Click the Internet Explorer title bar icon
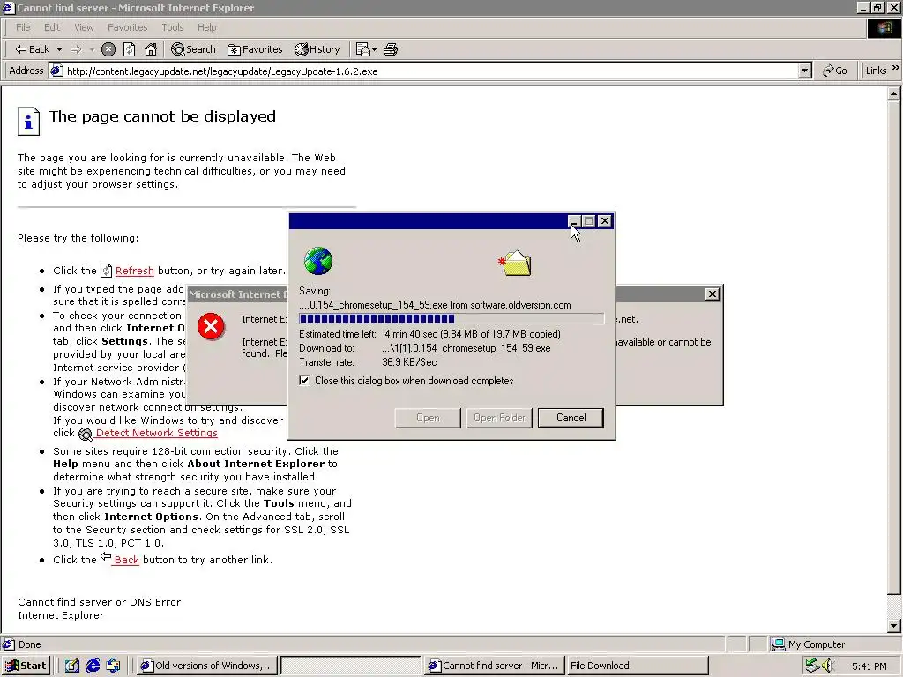Screen dimensions: 903x677 coord(8,7)
